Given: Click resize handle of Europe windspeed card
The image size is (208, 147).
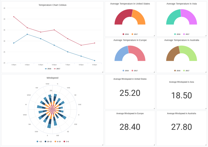Looking at the screenshot, I should [x=154, y=145].
